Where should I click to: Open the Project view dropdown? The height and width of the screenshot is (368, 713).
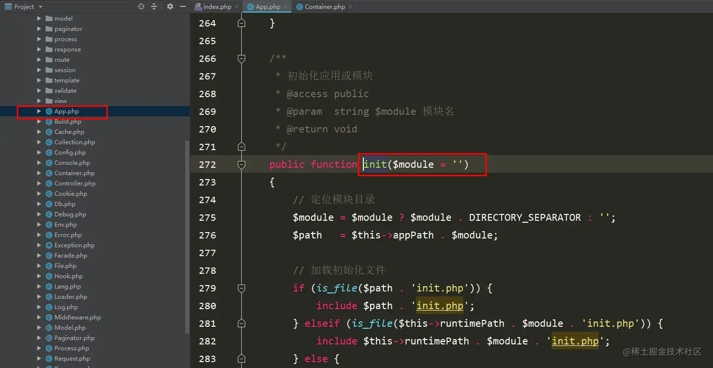point(40,7)
